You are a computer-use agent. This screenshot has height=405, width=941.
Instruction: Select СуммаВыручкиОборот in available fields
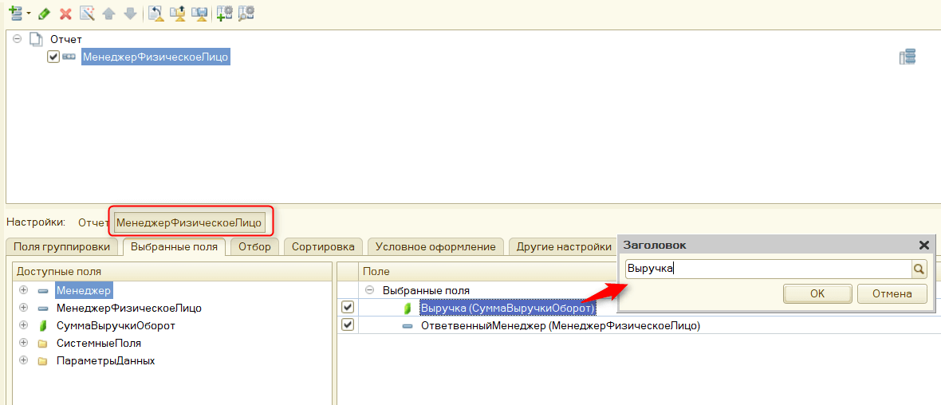[x=116, y=326]
